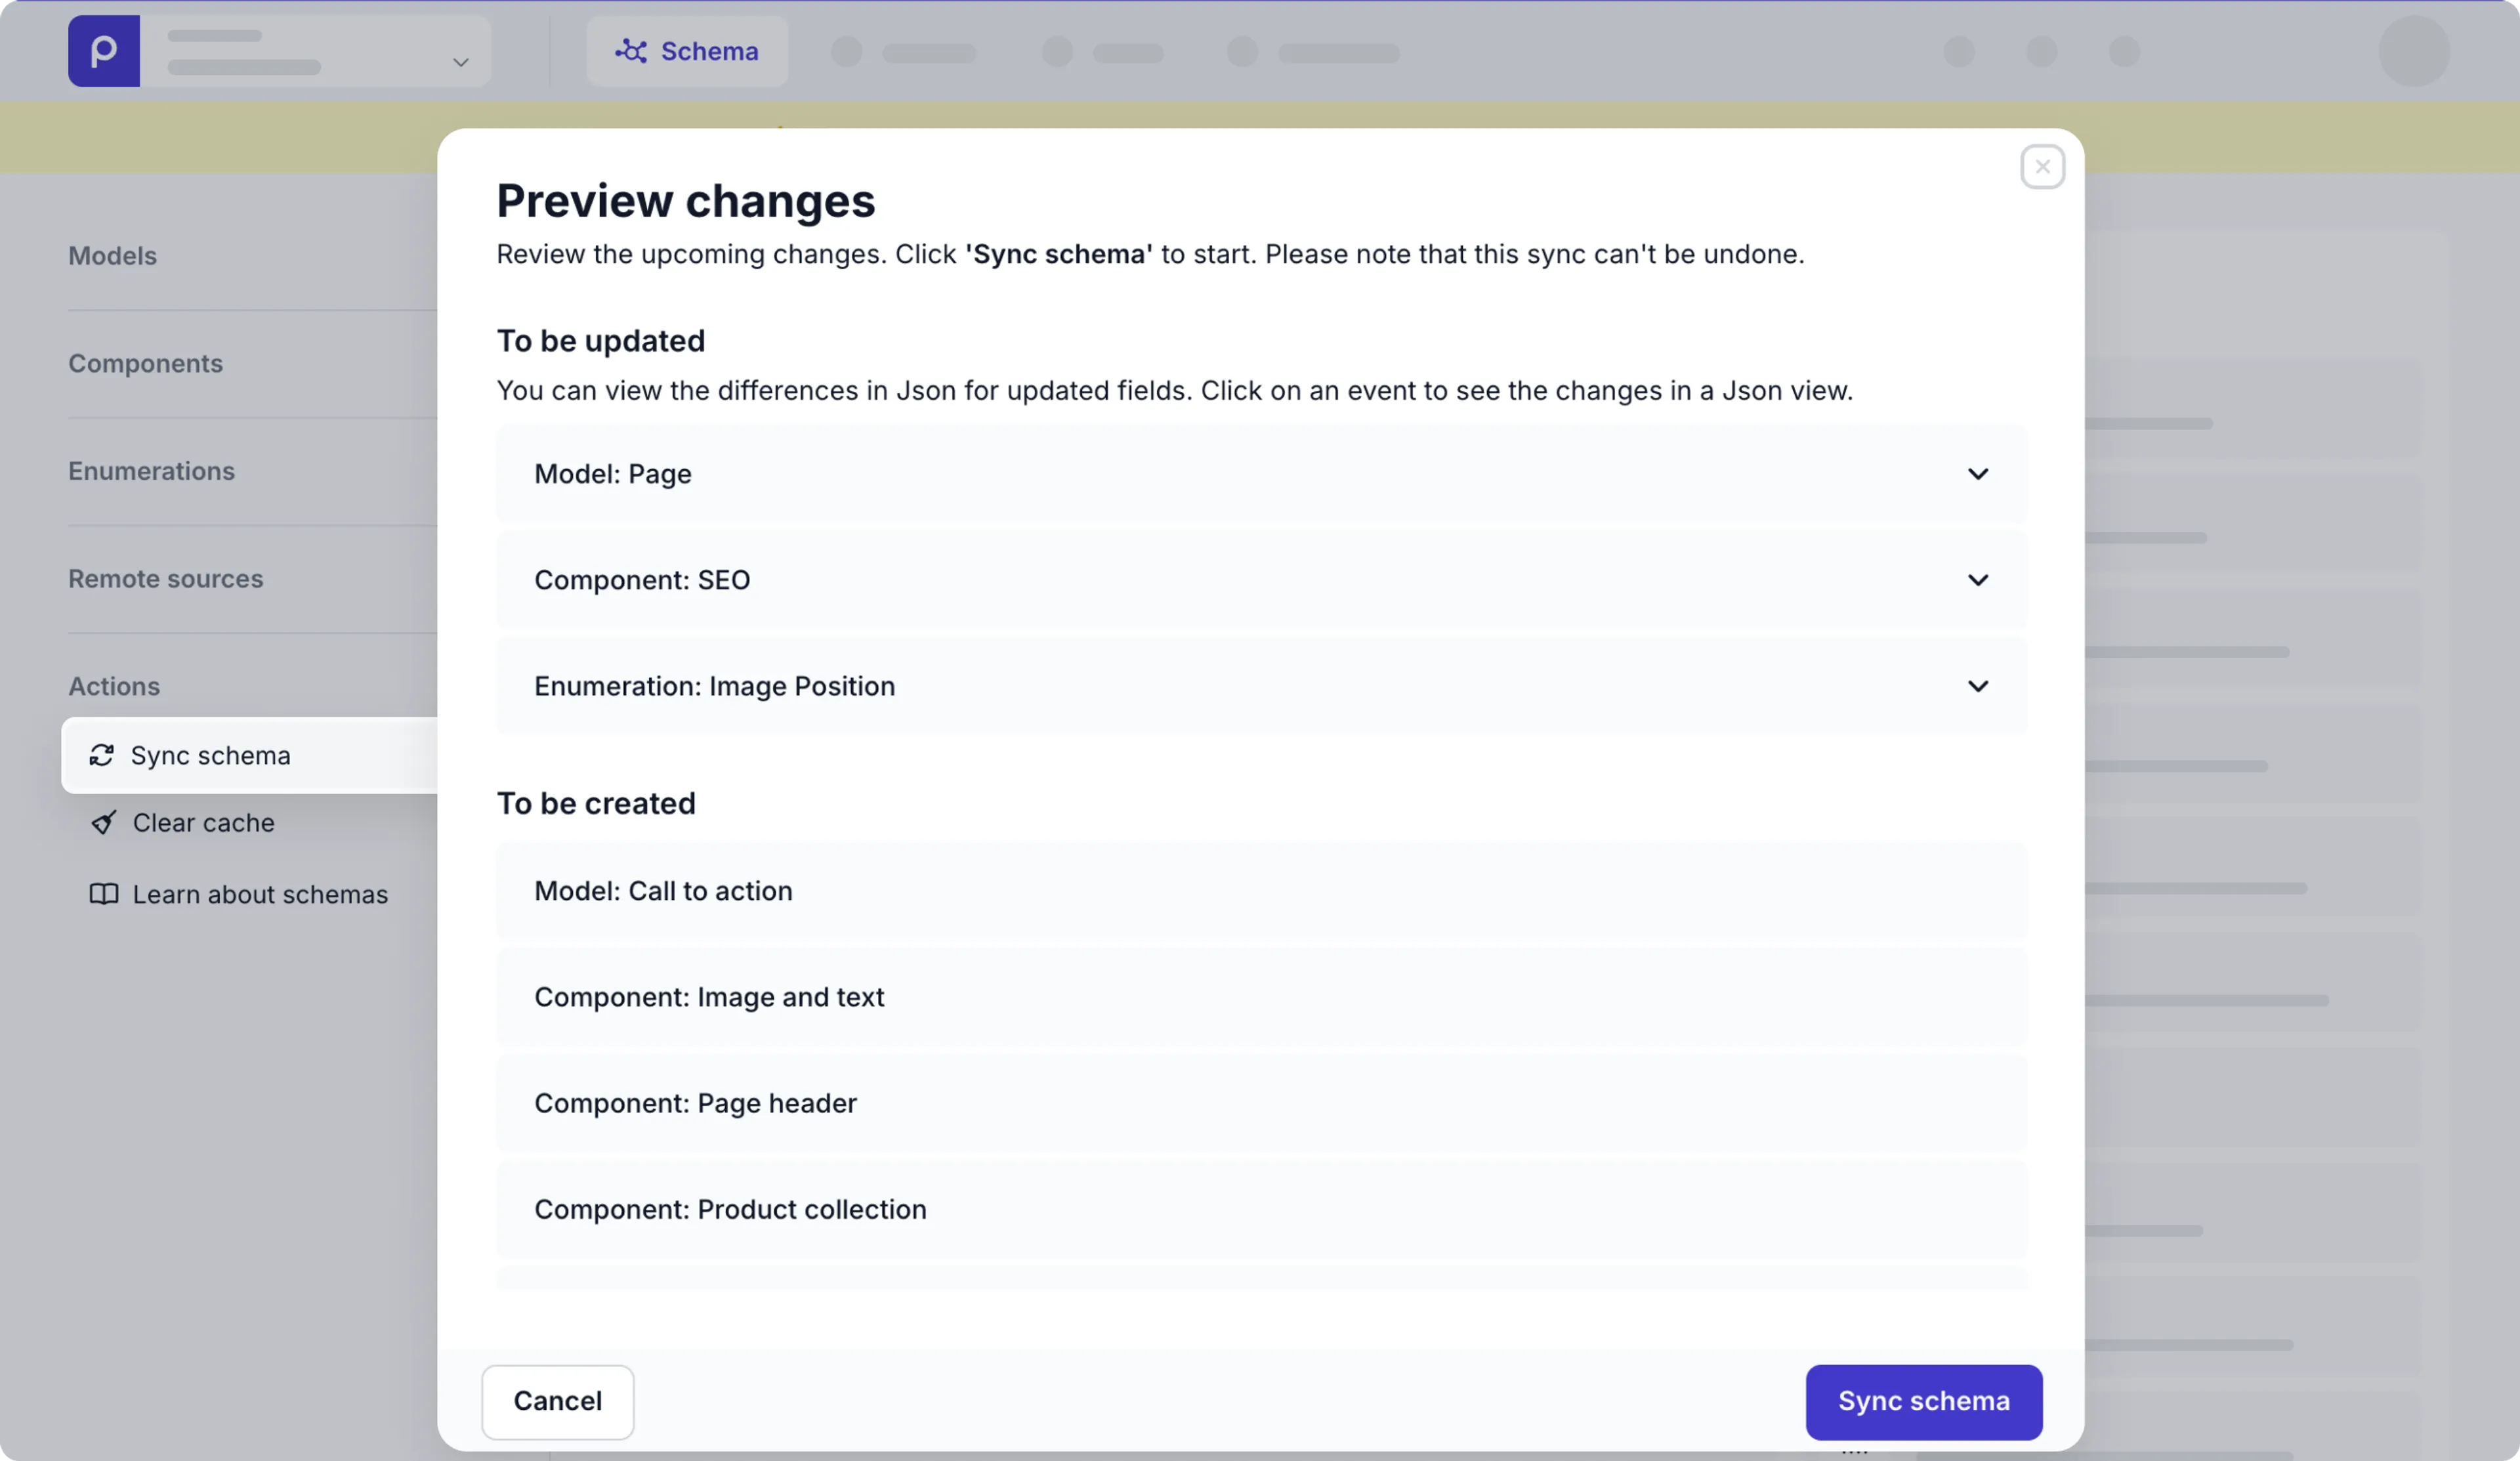Image resolution: width=2520 pixels, height=1461 pixels.
Task: Close the Preview changes dialog
Action: 2042,166
